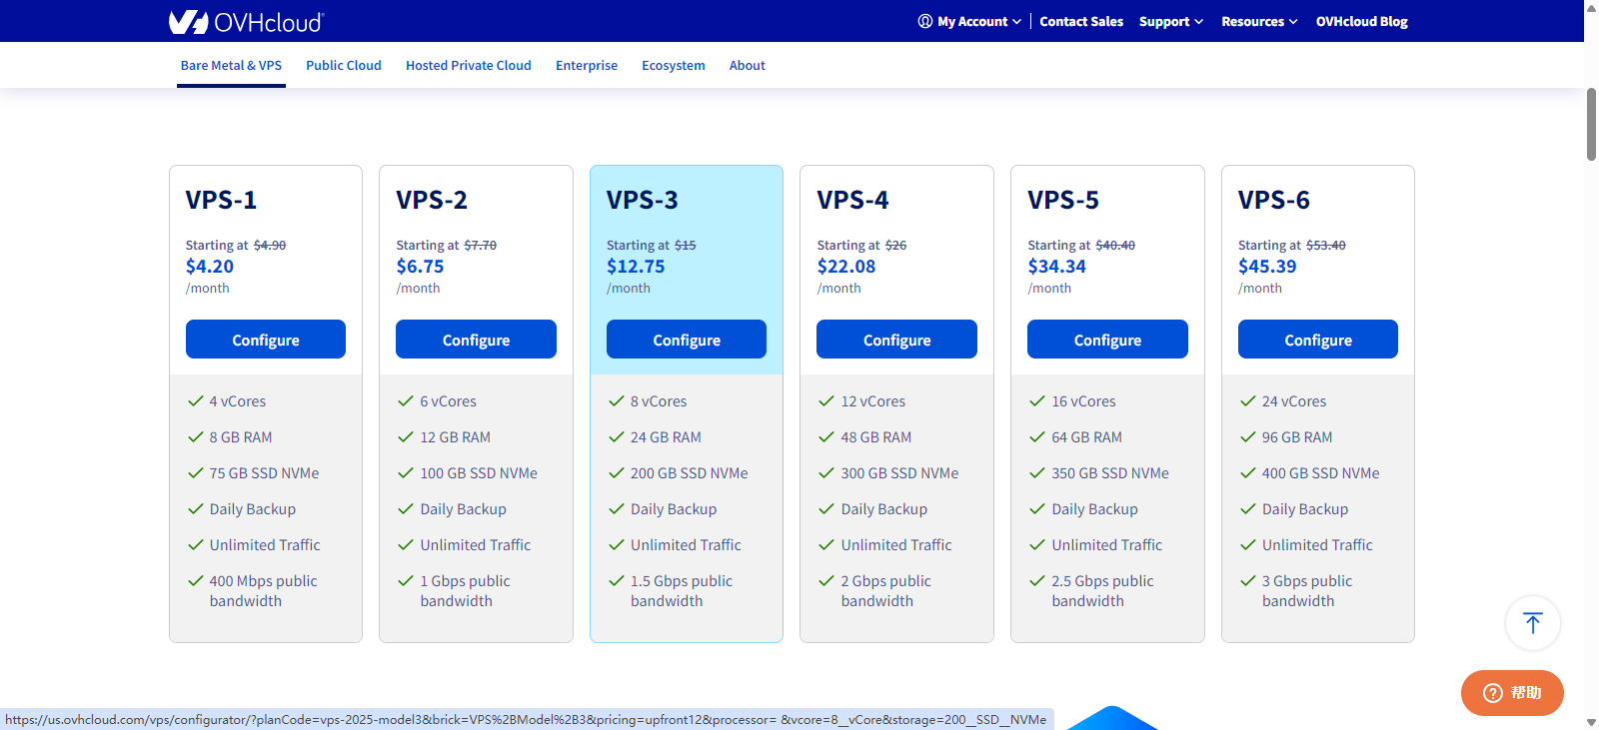Click the help question mark icon
The height and width of the screenshot is (730, 1599).
pos(1492,693)
